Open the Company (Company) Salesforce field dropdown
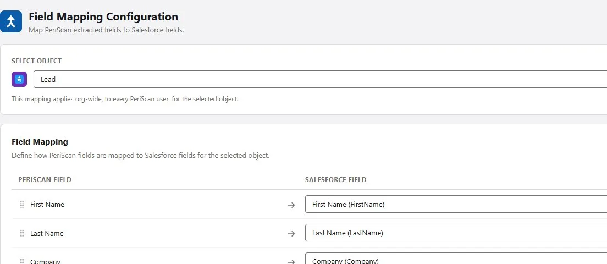607x264 pixels. pyautogui.click(x=456, y=258)
